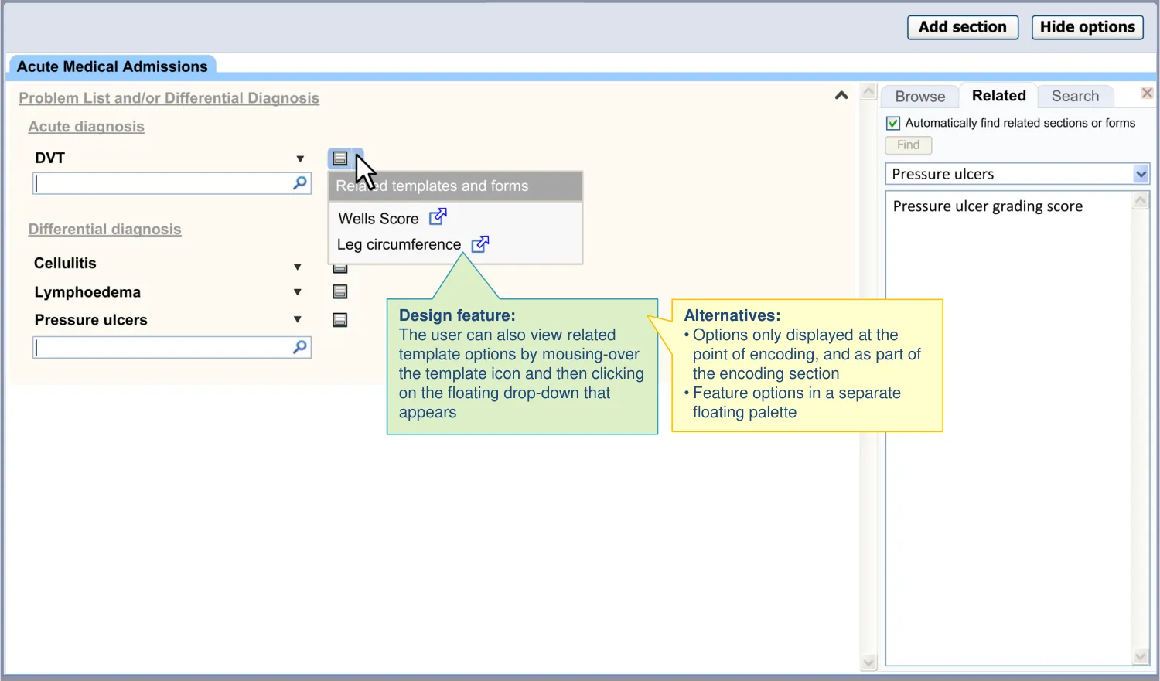Open Leg circumference external link icon
The width and height of the screenshot is (1160, 681).
point(480,244)
